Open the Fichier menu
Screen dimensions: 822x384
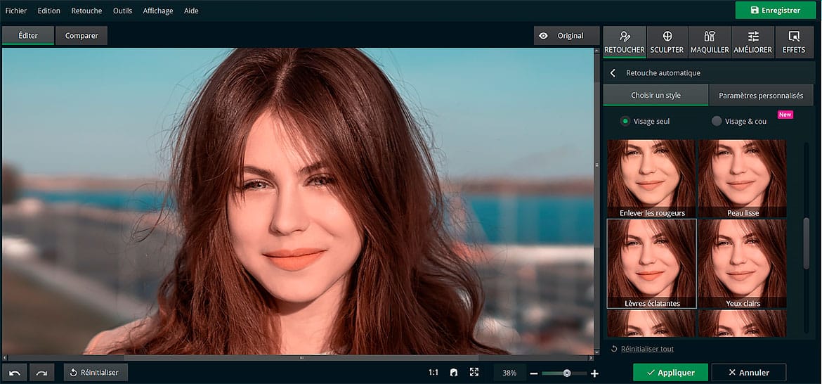(x=15, y=11)
